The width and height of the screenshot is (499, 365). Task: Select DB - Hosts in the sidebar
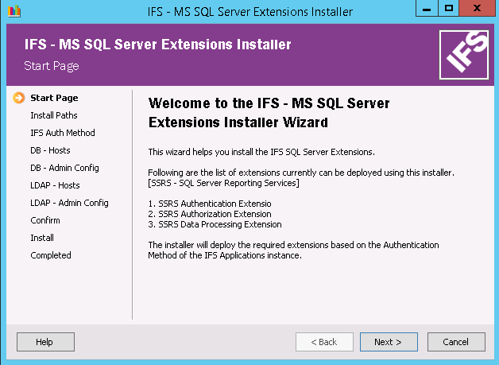pyautogui.click(x=50, y=150)
